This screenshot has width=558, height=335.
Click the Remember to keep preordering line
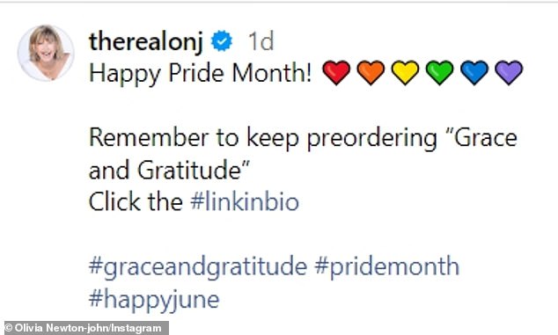pyautogui.click(x=303, y=138)
